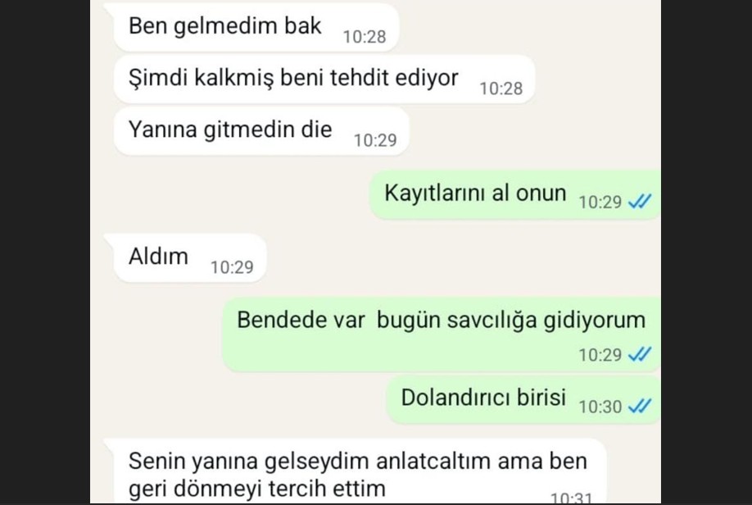752x505 pixels.
Task: Click the 10:28 timestamp on 'Ben gelmedim bak'
Action: (365, 37)
